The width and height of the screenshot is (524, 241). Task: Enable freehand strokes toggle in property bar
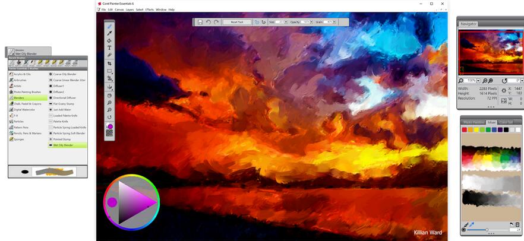257,22
